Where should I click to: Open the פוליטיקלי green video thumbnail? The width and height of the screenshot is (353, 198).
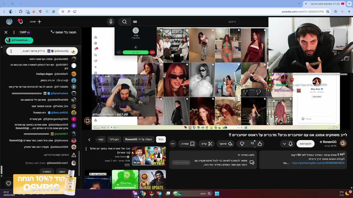(125, 180)
